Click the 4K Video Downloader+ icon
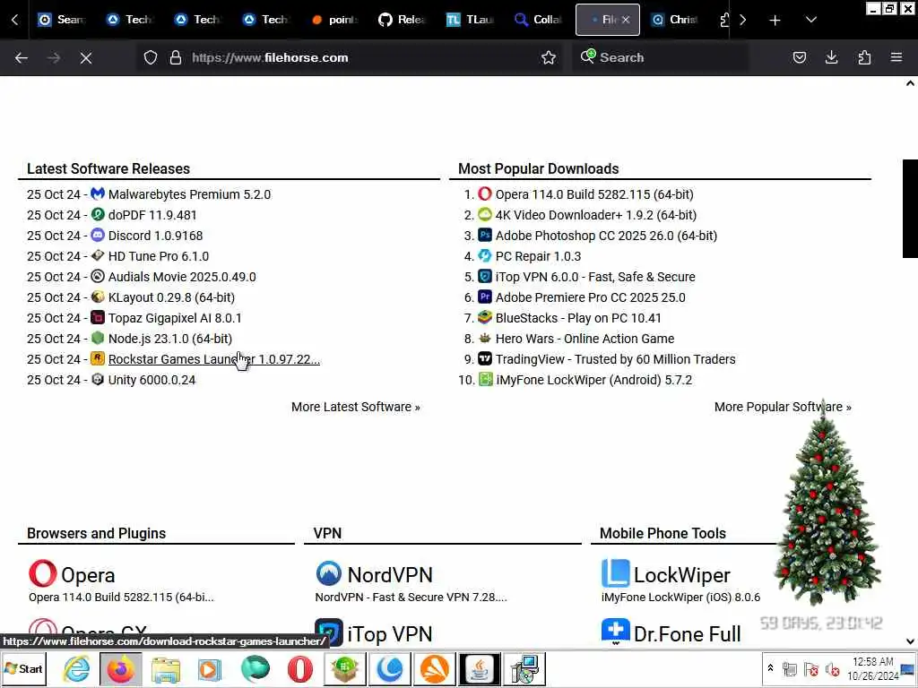 [x=485, y=215]
